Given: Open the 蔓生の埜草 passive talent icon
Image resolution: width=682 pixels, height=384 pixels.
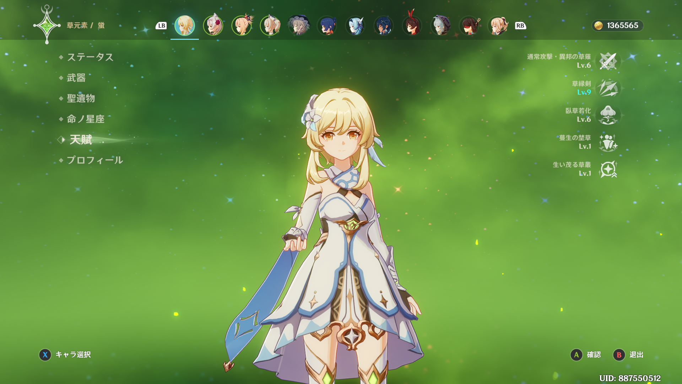Looking at the screenshot, I should pyautogui.click(x=608, y=142).
